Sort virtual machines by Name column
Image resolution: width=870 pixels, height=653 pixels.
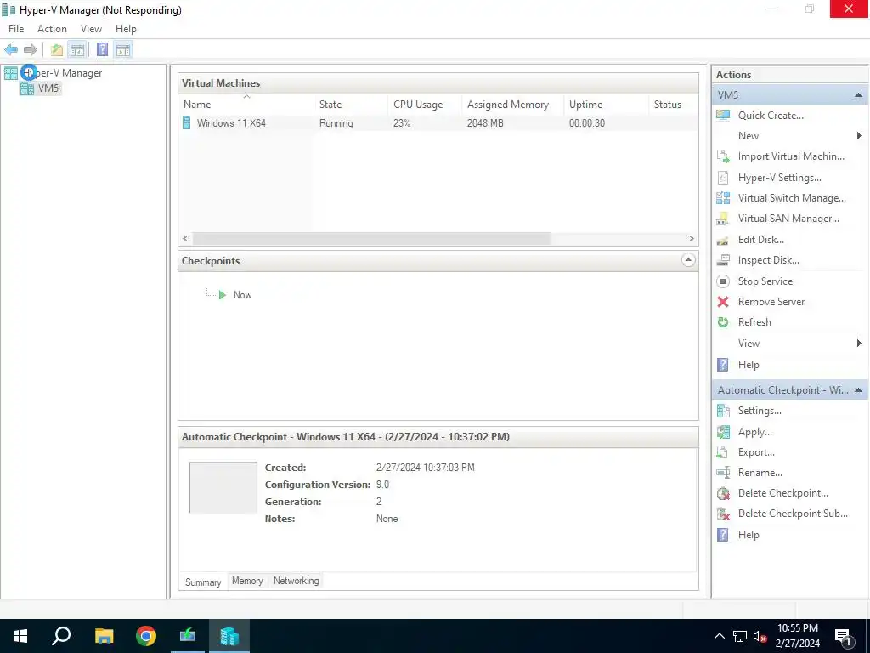(246, 105)
